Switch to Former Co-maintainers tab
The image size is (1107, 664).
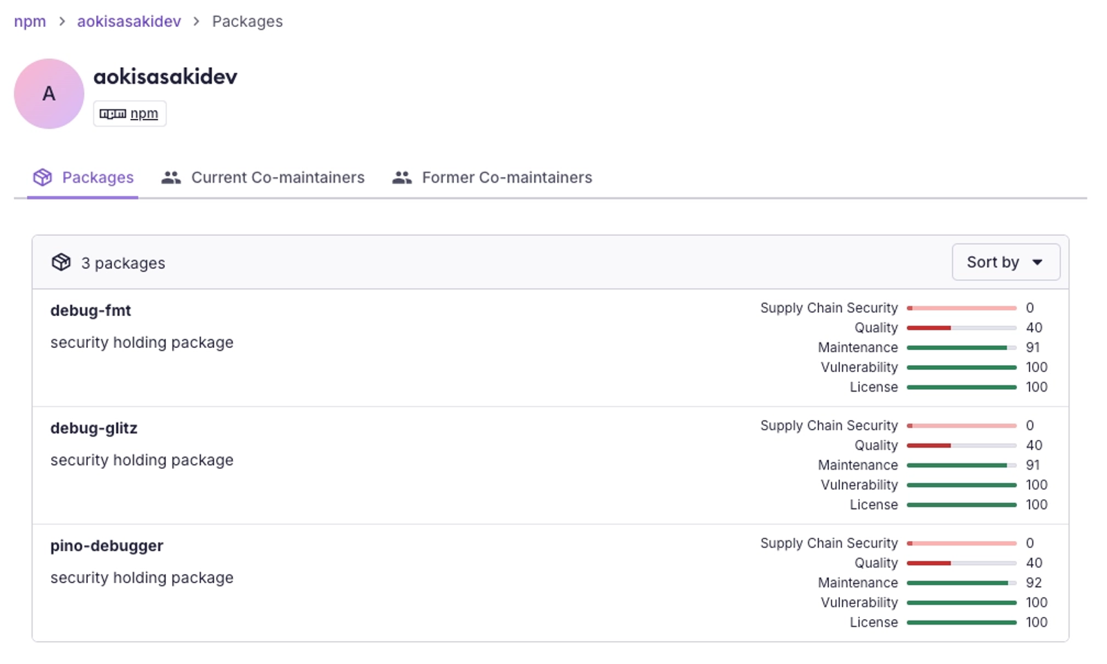point(506,178)
